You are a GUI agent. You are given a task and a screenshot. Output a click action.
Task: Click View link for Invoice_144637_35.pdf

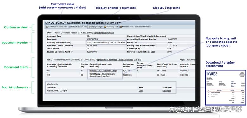coord(141,91)
